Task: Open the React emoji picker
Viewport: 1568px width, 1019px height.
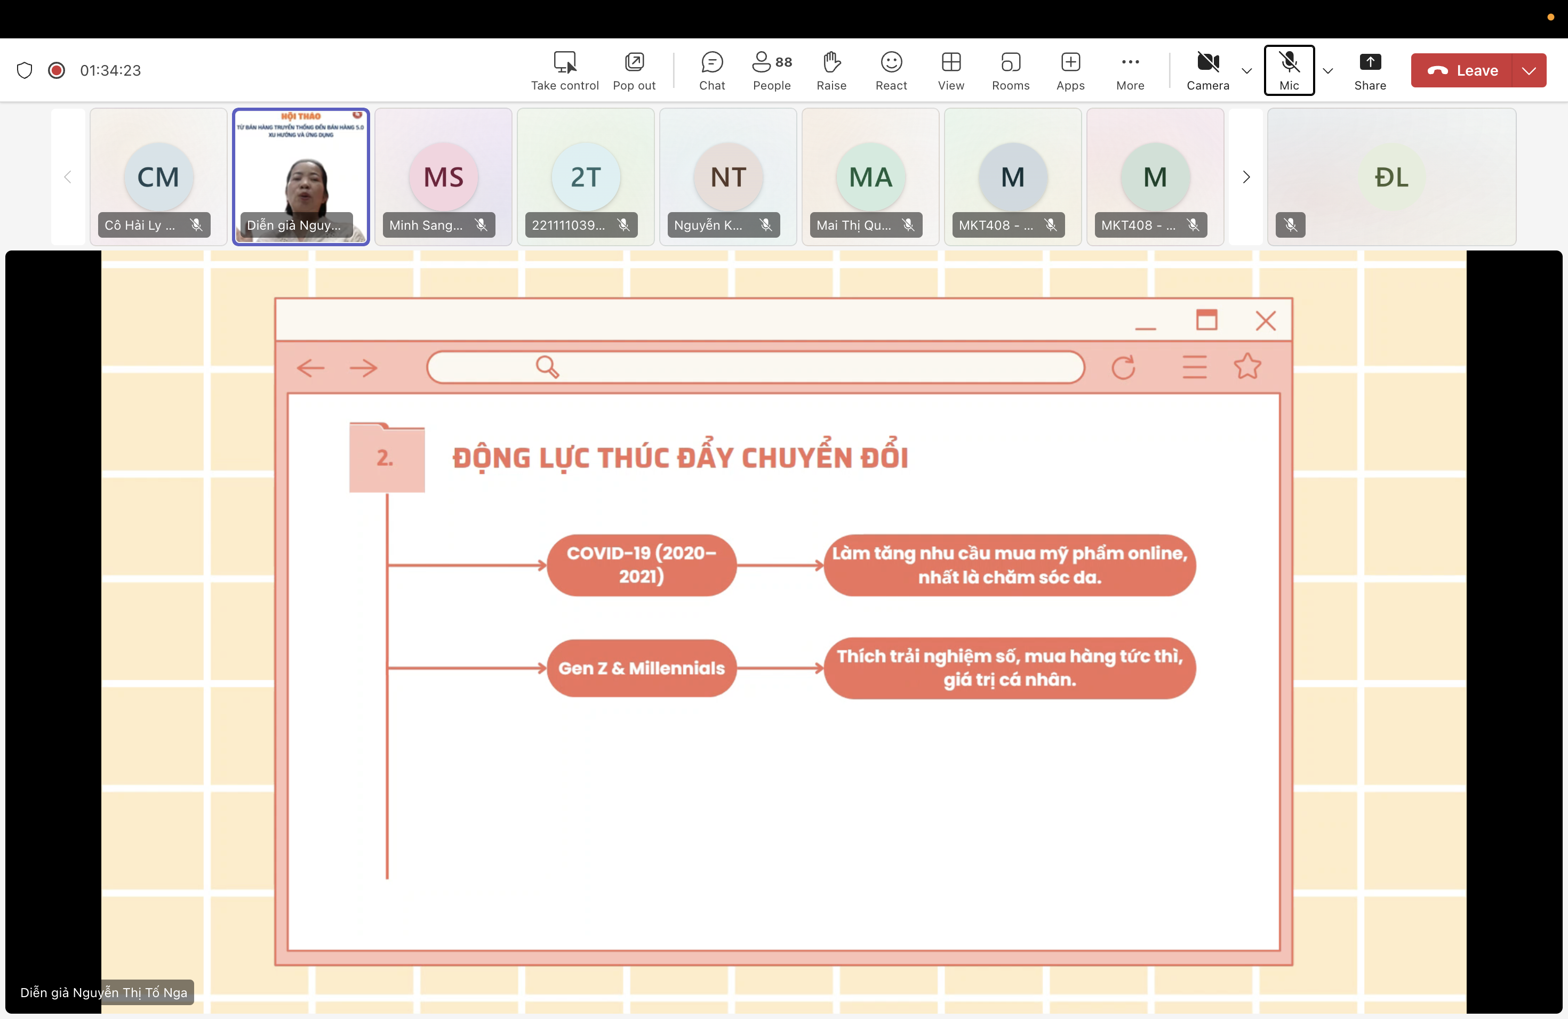Action: (x=891, y=70)
